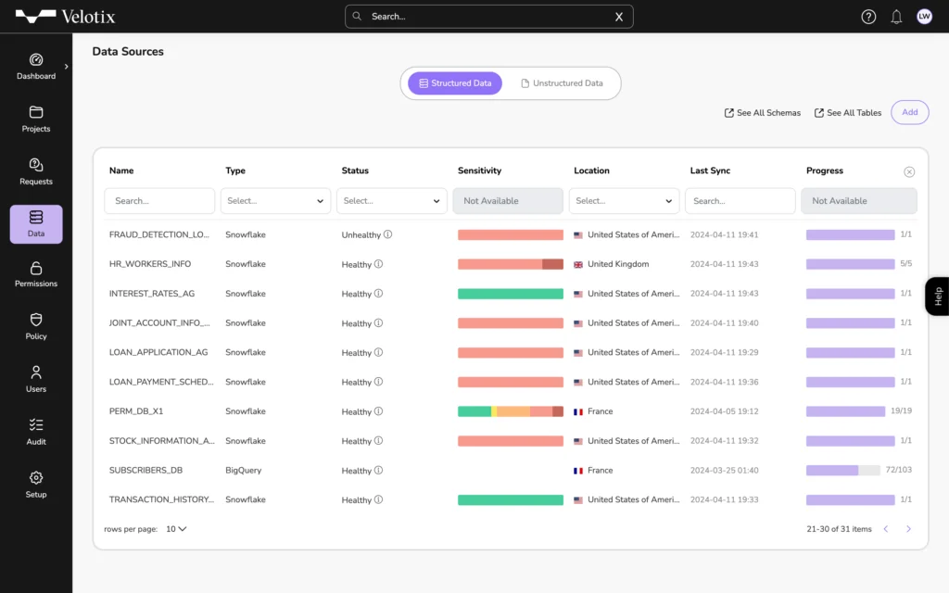Show status info for STOCK_INFORMATION row
949x593 pixels.
378,440
